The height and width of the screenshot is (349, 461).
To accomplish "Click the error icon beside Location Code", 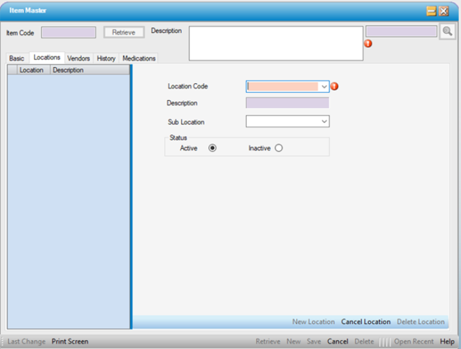I will point(334,87).
